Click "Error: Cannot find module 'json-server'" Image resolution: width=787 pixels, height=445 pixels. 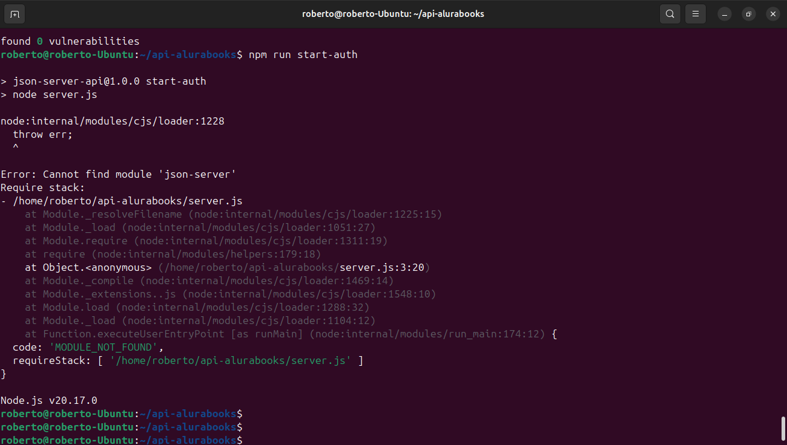(x=119, y=174)
